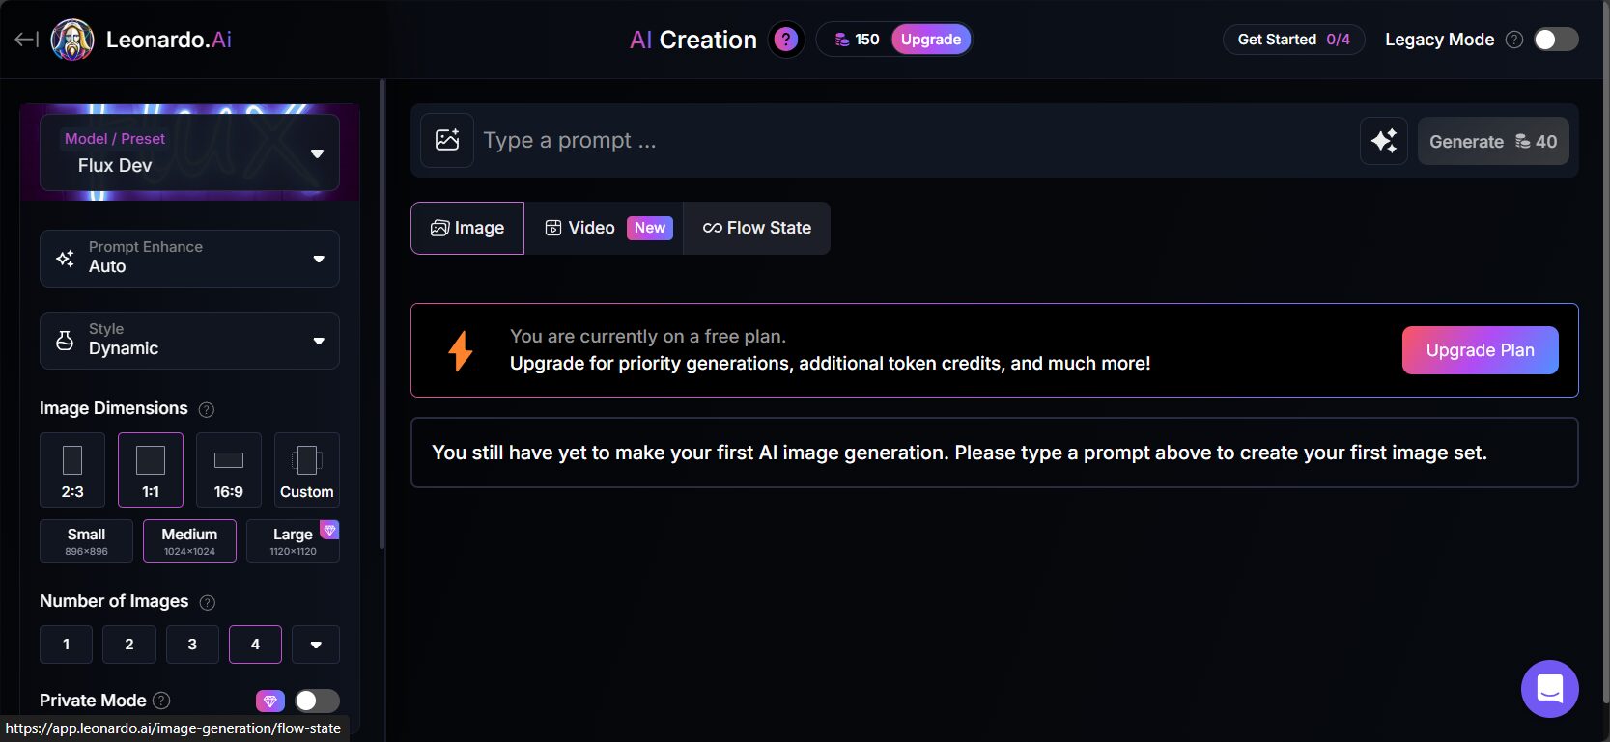Click the Leonardo.Ai avatar logo
The image size is (1610, 742).
(72, 40)
